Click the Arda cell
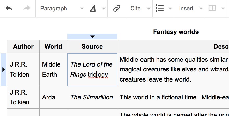Image resolution: width=229 pixels, height=116 pixels. tap(53, 97)
